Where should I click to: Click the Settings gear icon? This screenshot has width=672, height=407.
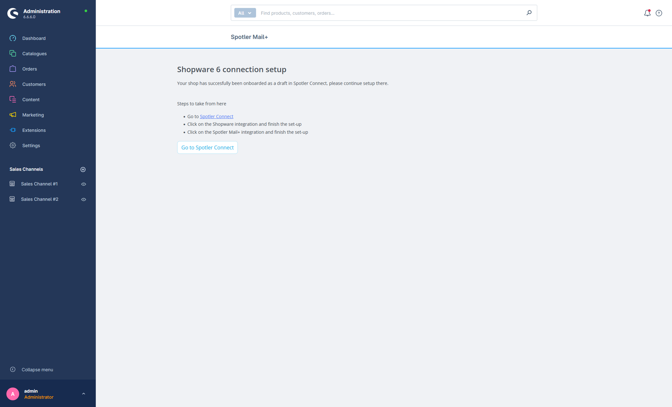[x=13, y=145]
